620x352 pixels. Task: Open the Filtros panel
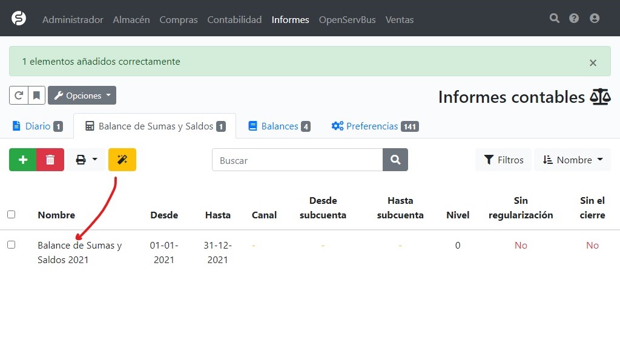[x=503, y=160]
